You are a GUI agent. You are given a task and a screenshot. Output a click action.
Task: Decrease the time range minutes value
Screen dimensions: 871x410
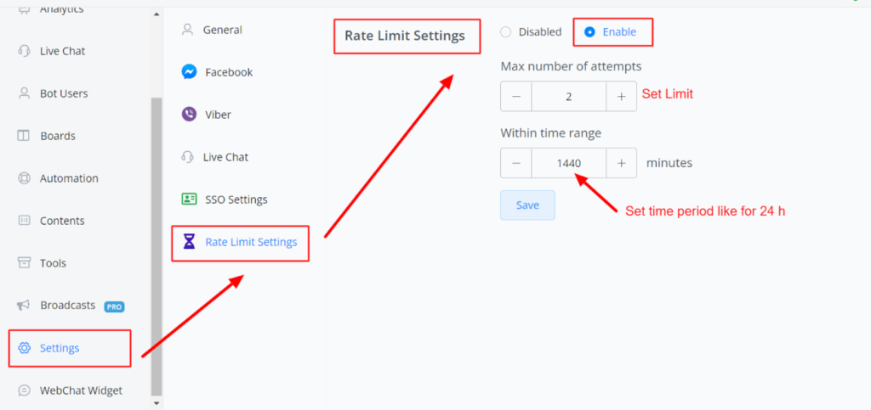tap(516, 163)
